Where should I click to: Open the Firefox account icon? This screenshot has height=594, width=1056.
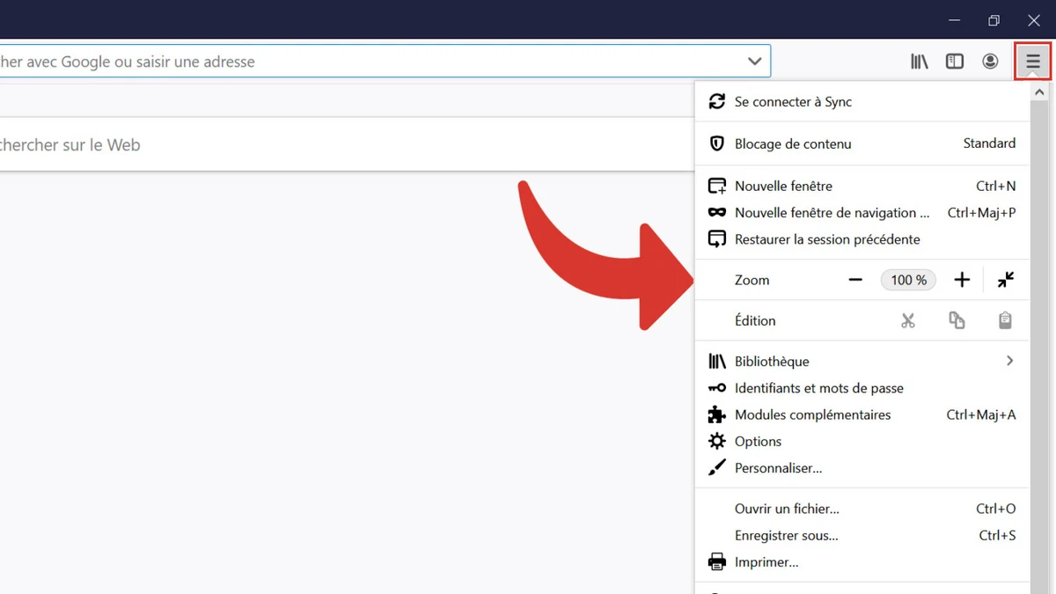[x=990, y=61]
